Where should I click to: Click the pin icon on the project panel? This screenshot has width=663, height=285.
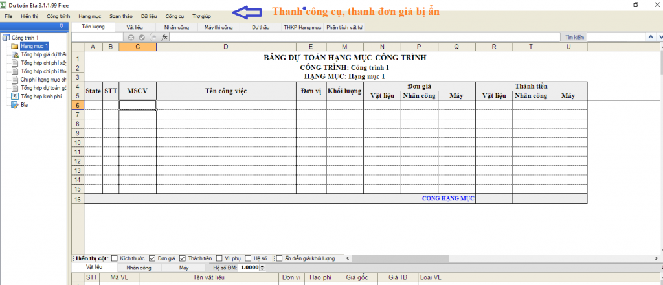coord(62,26)
